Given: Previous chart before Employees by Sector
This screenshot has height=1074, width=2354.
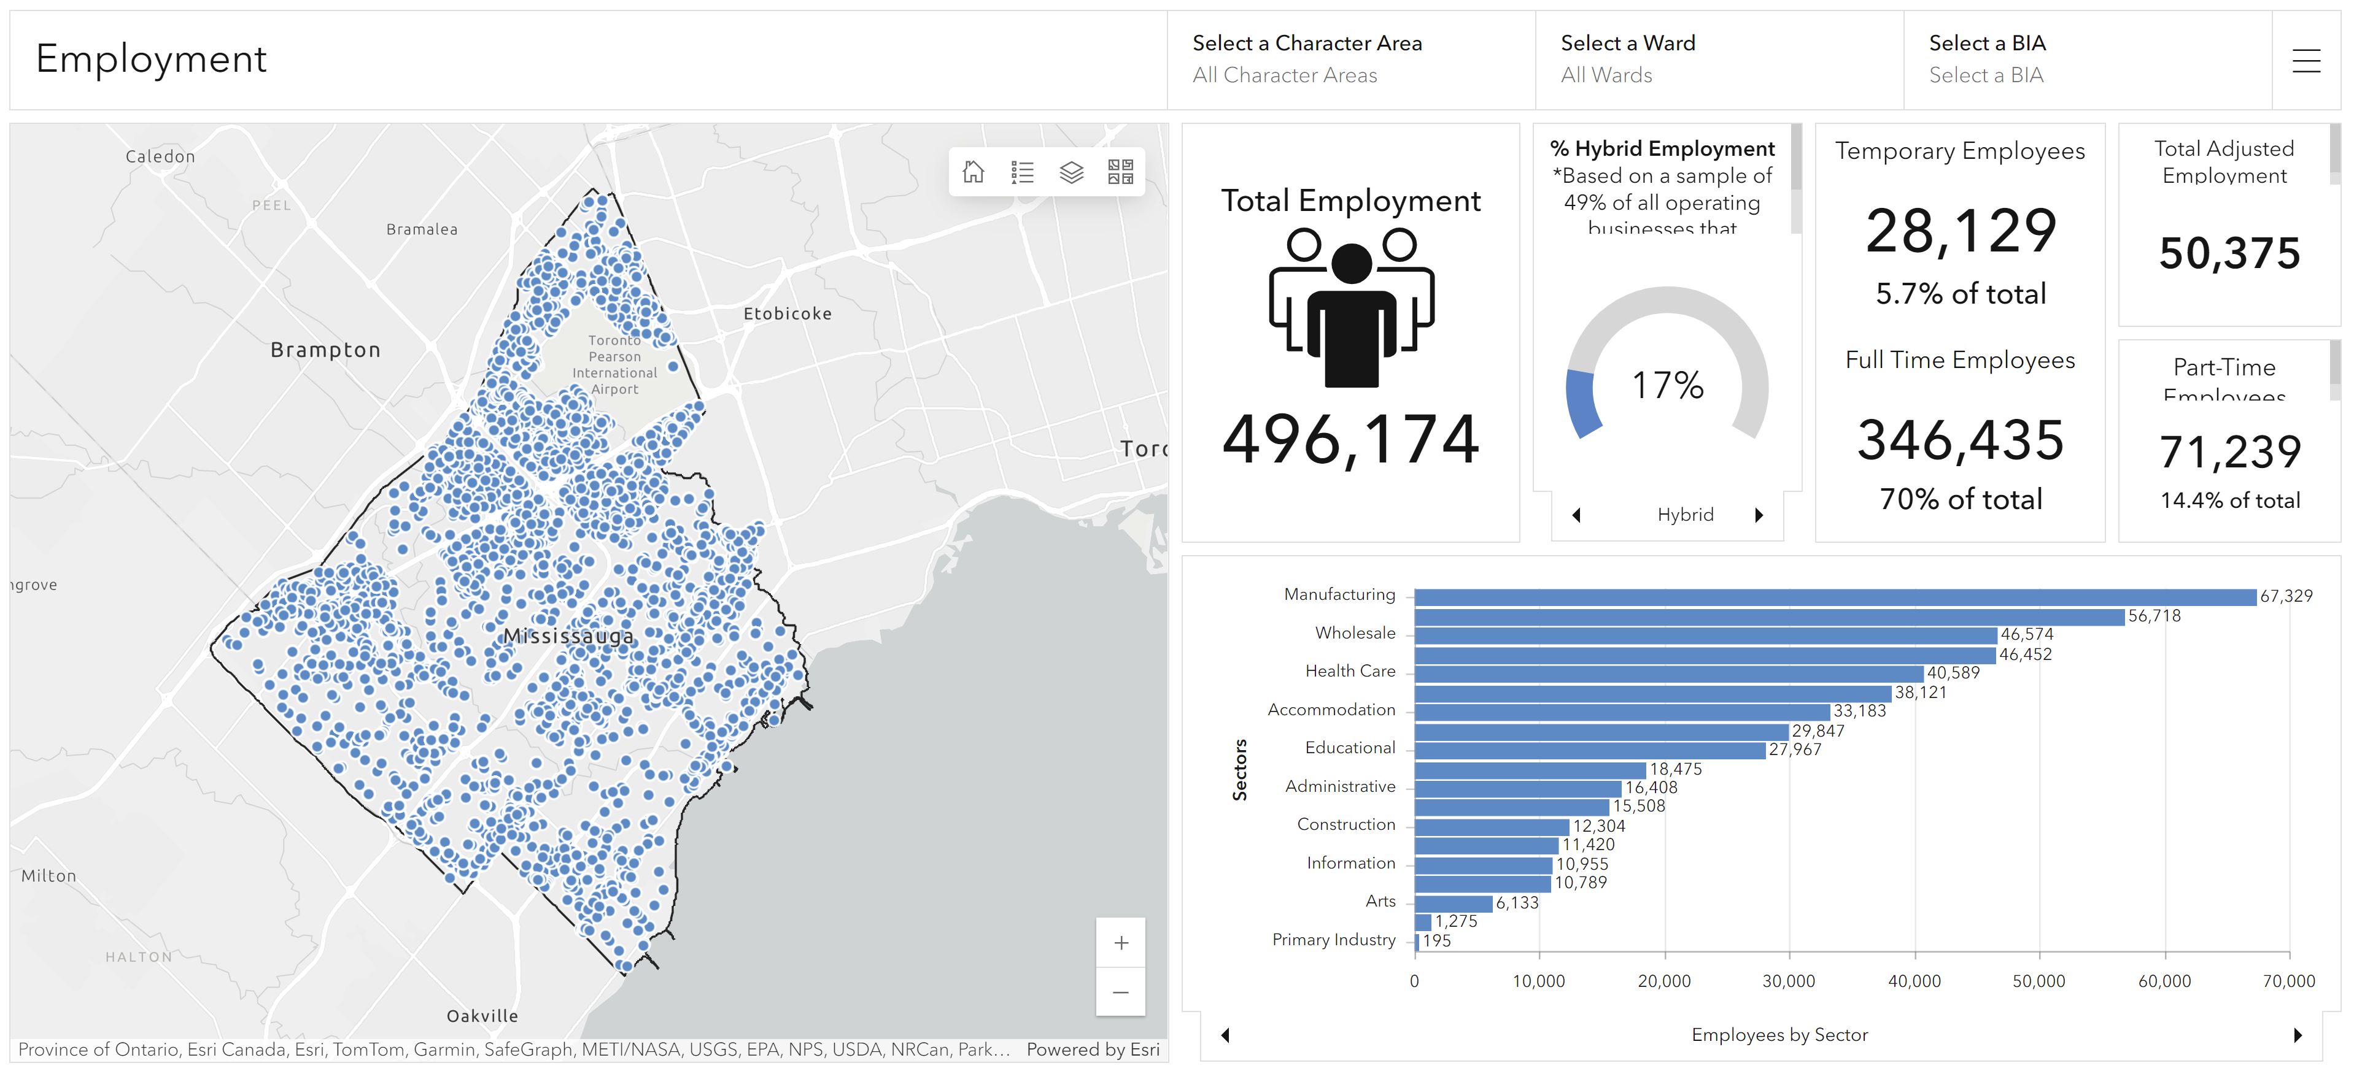Looking at the screenshot, I should pos(1225,1035).
